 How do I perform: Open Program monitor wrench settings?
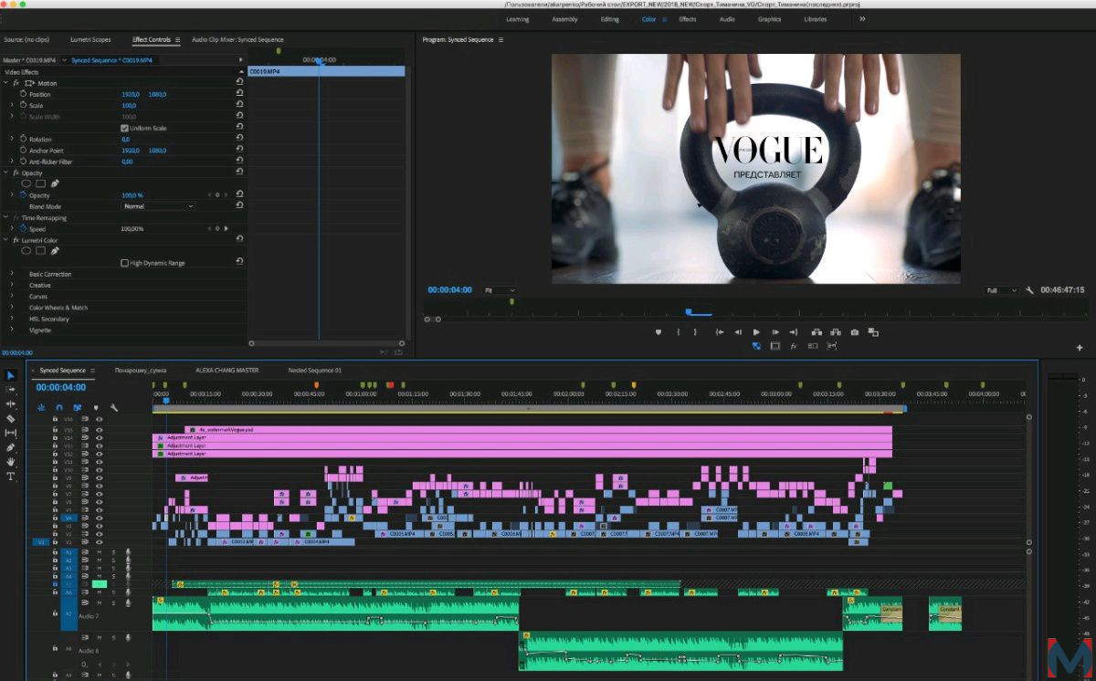click(1029, 290)
